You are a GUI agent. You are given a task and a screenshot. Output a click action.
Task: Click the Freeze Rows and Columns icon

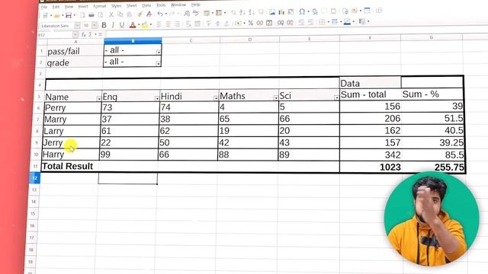(x=368, y=11)
